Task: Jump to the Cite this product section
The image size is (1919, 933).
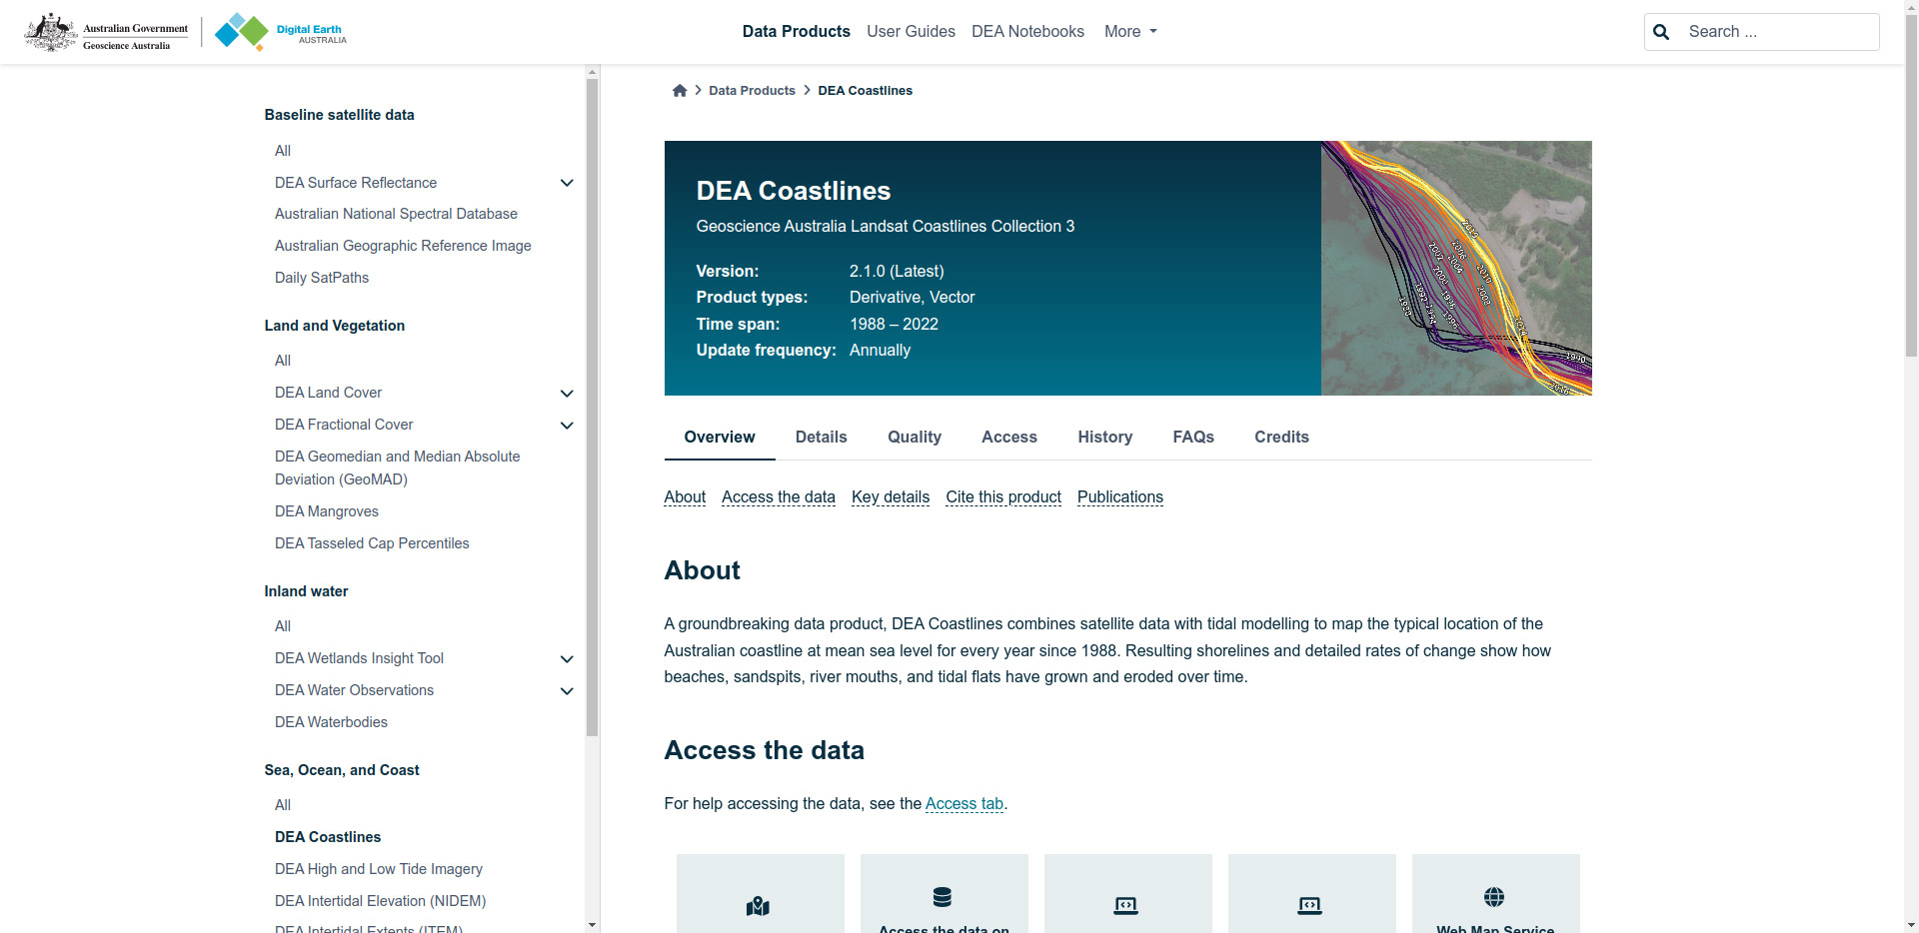Action: pyautogui.click(x=1002, y=497)
